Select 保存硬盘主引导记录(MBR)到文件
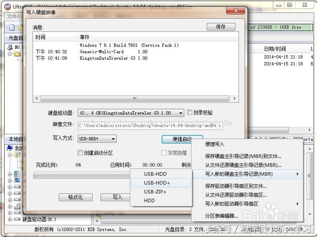The width and height of the screenshot is (317, 237). pos(247,156)
